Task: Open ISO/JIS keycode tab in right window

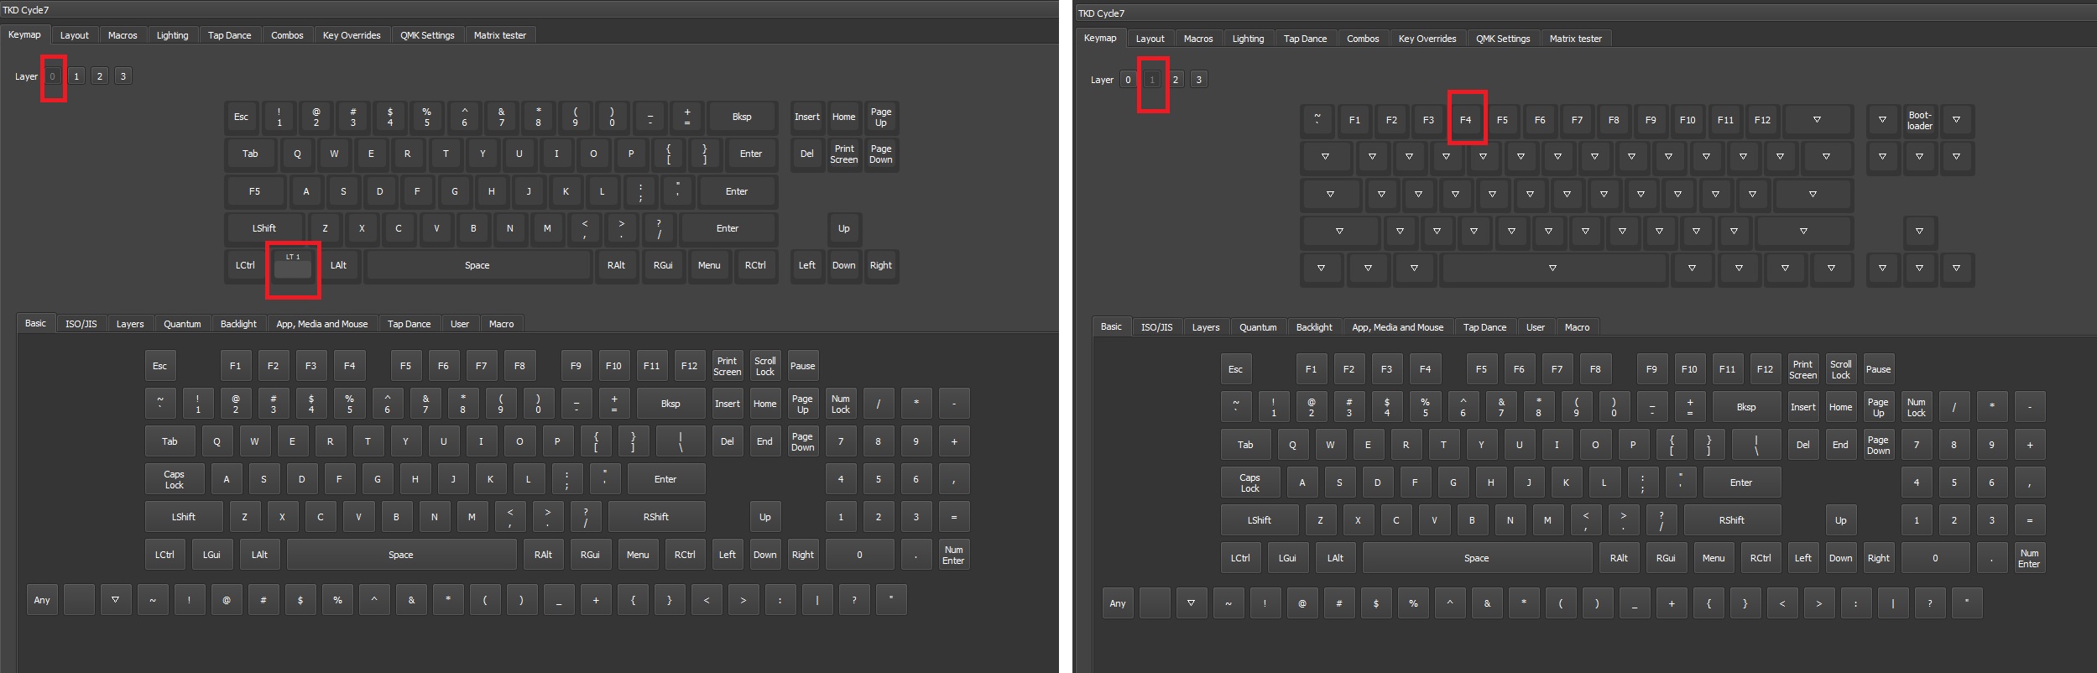Action: click(x=1156, y=327)
